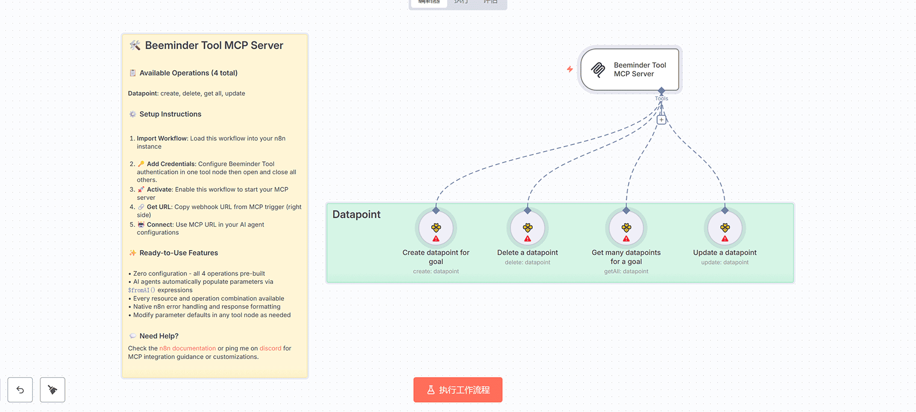Screen dimensions: 916x412
Task: Click the orange lightning trigger icon
Action: 570,69
